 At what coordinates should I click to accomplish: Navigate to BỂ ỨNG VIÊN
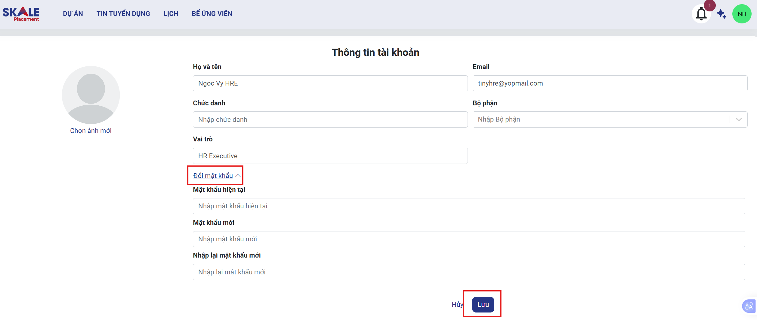[212, 14]
